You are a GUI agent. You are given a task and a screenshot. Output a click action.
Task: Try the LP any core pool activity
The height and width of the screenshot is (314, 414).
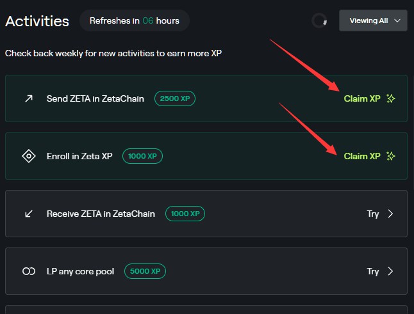pyautogui.click(x=373, y=271)
